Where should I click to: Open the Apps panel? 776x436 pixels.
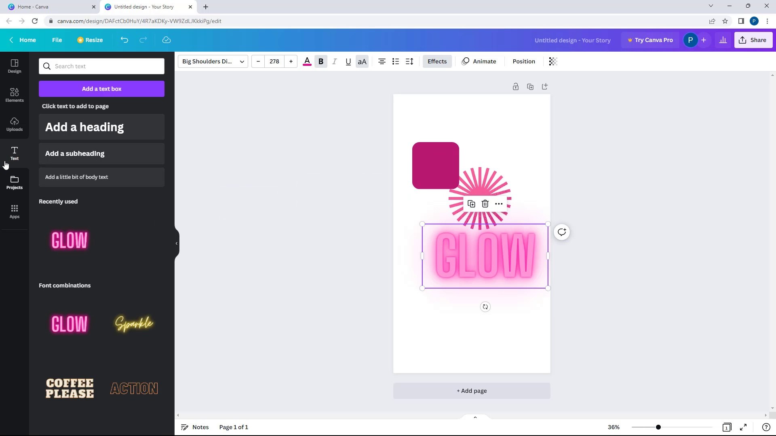(x=15, y=212)
